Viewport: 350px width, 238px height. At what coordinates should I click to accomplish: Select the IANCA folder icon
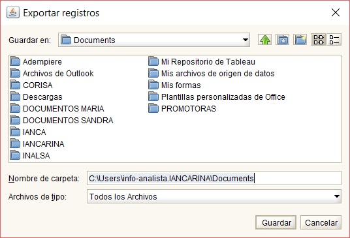pos(15,132)
